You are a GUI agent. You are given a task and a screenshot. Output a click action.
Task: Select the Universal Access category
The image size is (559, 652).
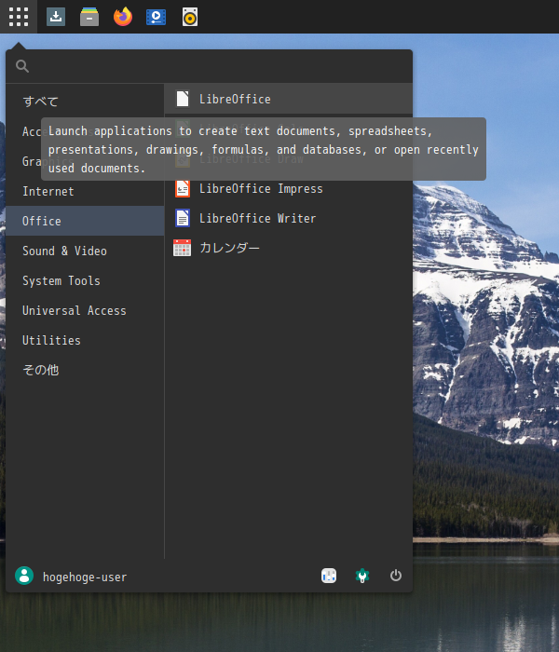[86, 310]
